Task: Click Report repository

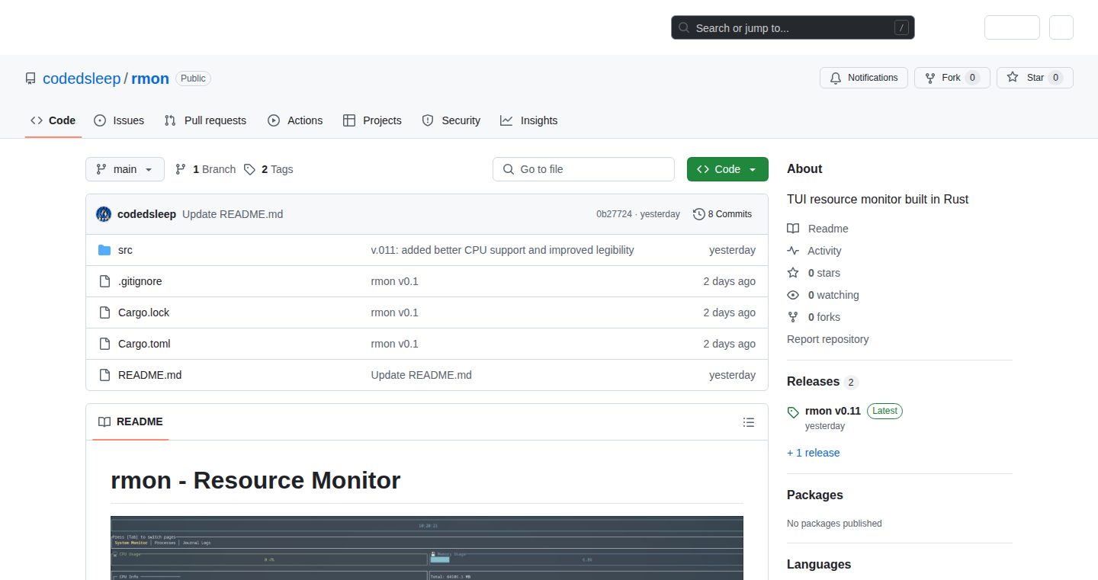Action: tap(828, 339)
